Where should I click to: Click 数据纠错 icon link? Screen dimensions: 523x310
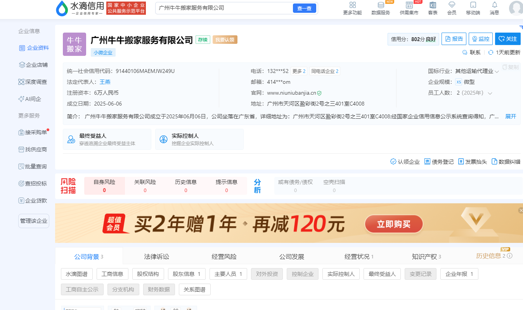506,162
